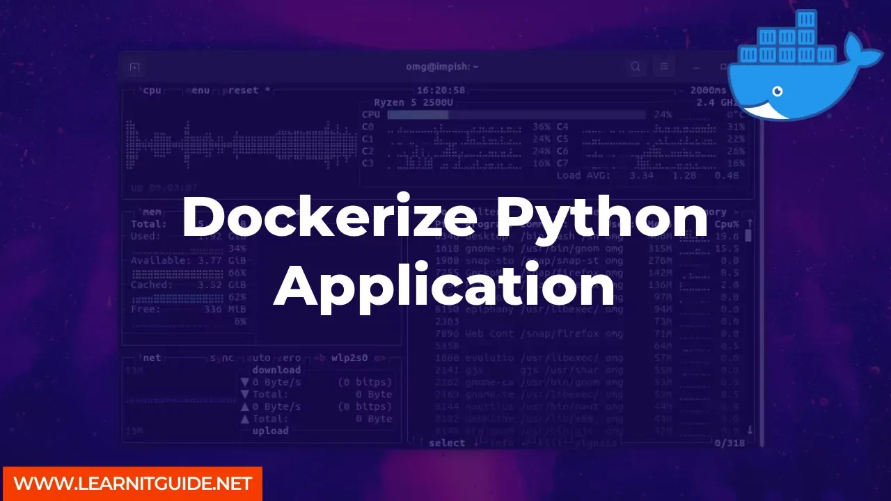Click the Available 3.77 GiB memory line
This screenshot has height=501, width=891.
click(x=189, y=261)
